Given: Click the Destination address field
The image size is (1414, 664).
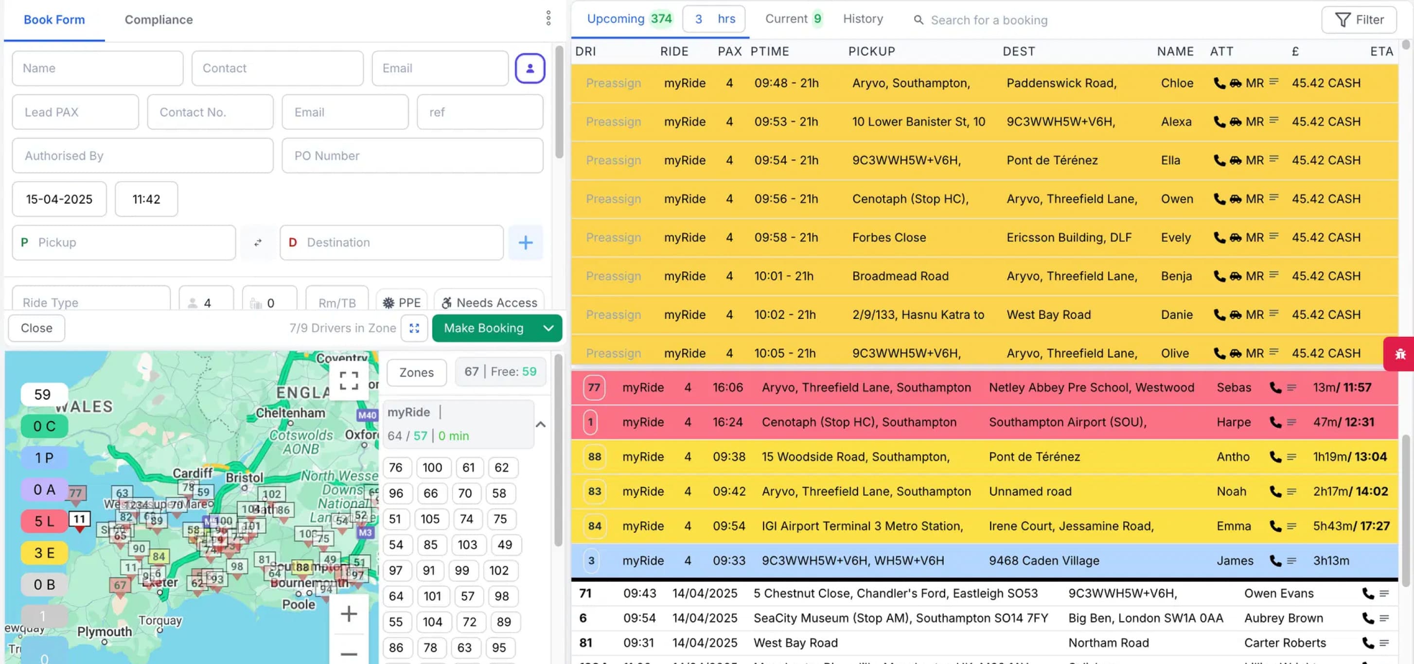Looking at the screenshot, I should (391, 243).
